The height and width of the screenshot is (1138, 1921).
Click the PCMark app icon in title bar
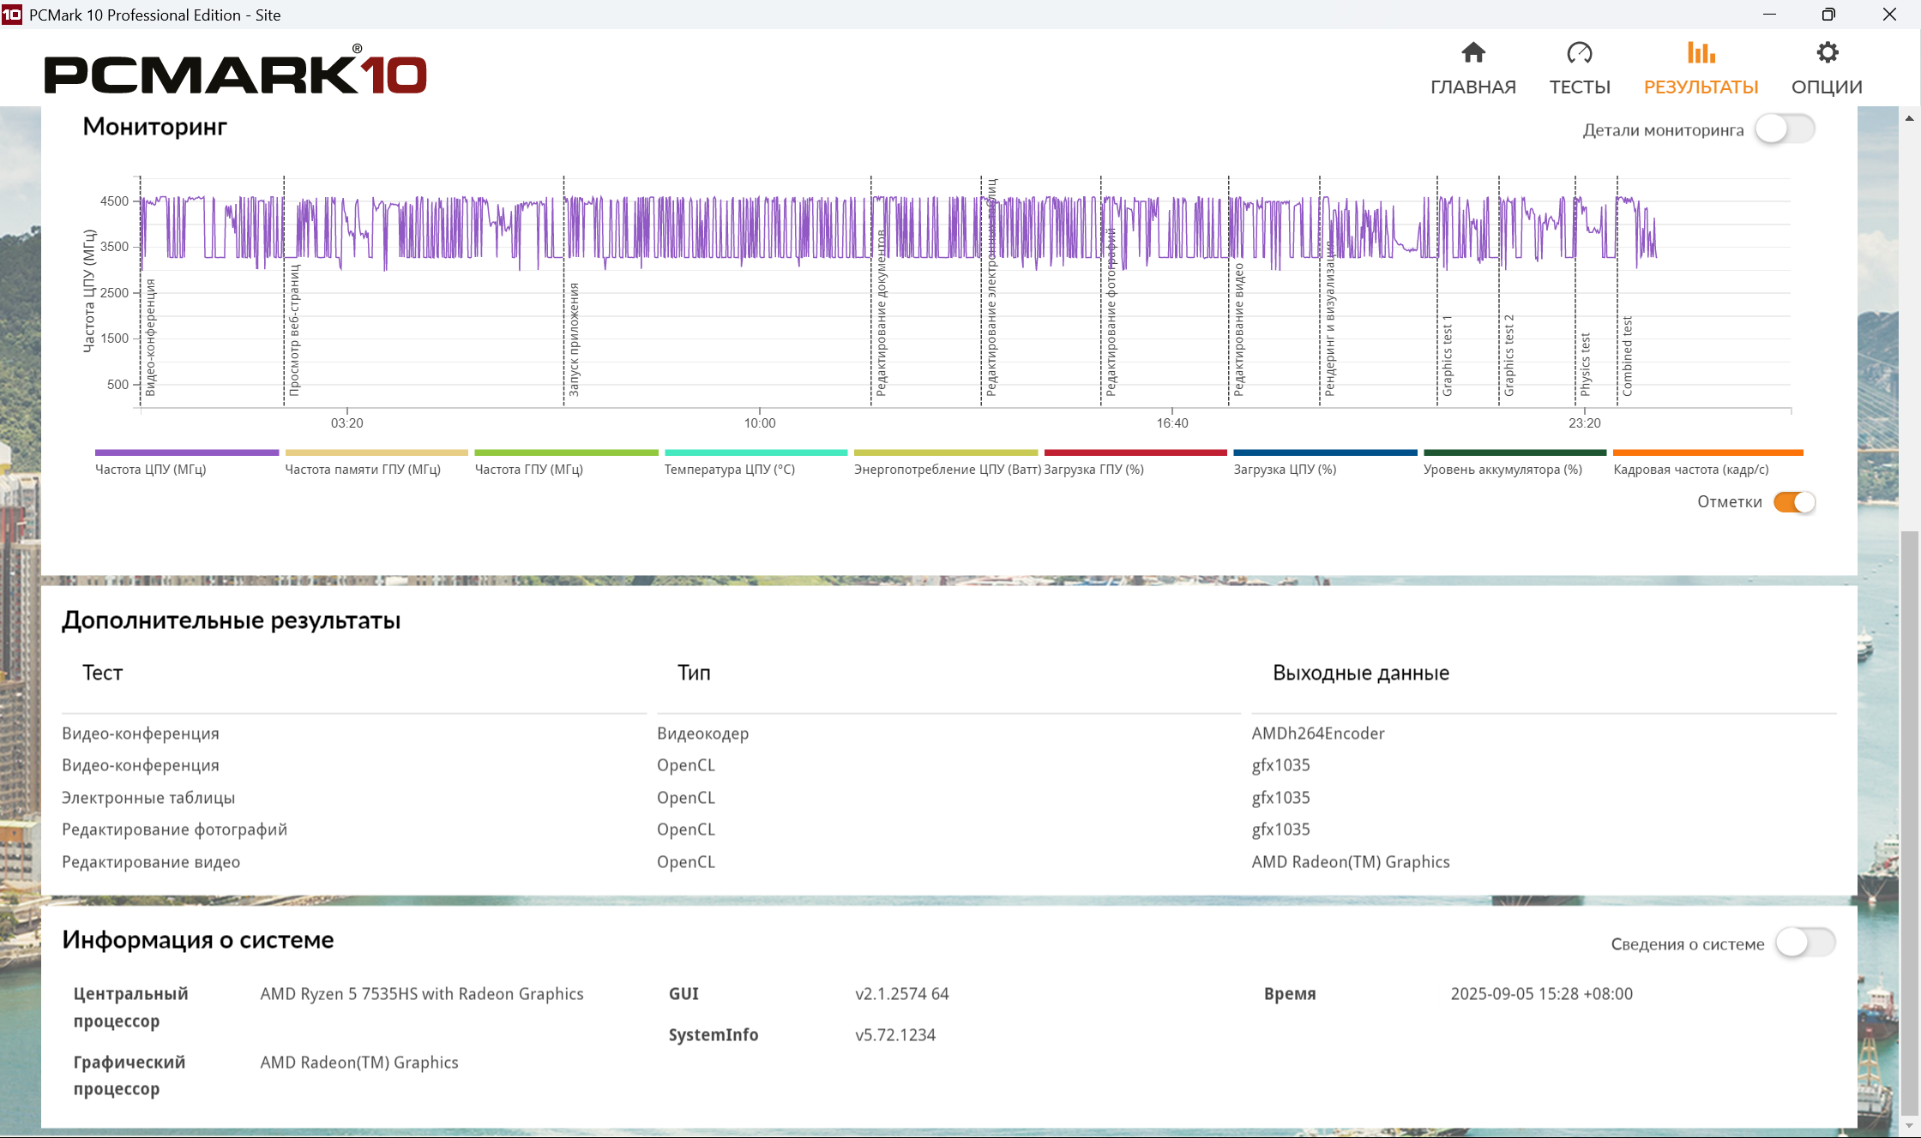point(12,15)
